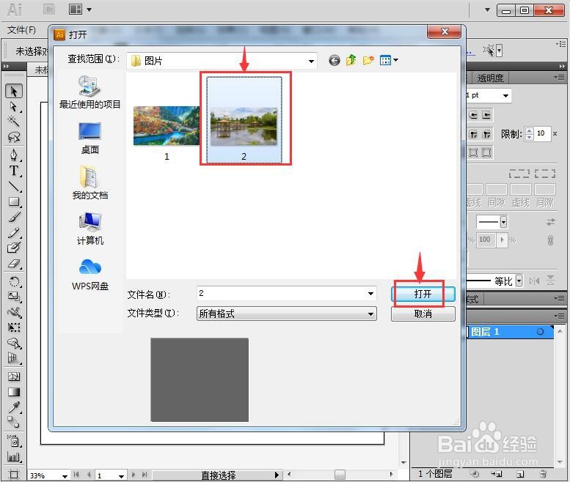Viewport: 570px width, 482px height.
Task: Select the Artboard tool
Action: [x=14, y=474]
